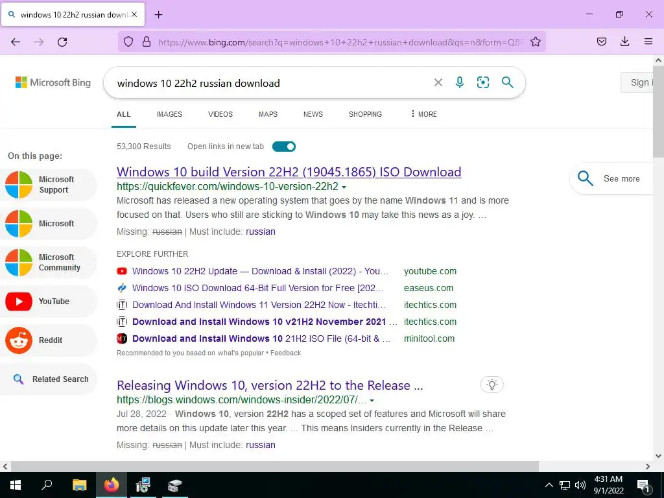
Task: Switch to SHOPPING tab
Action: tap(365, 114)
